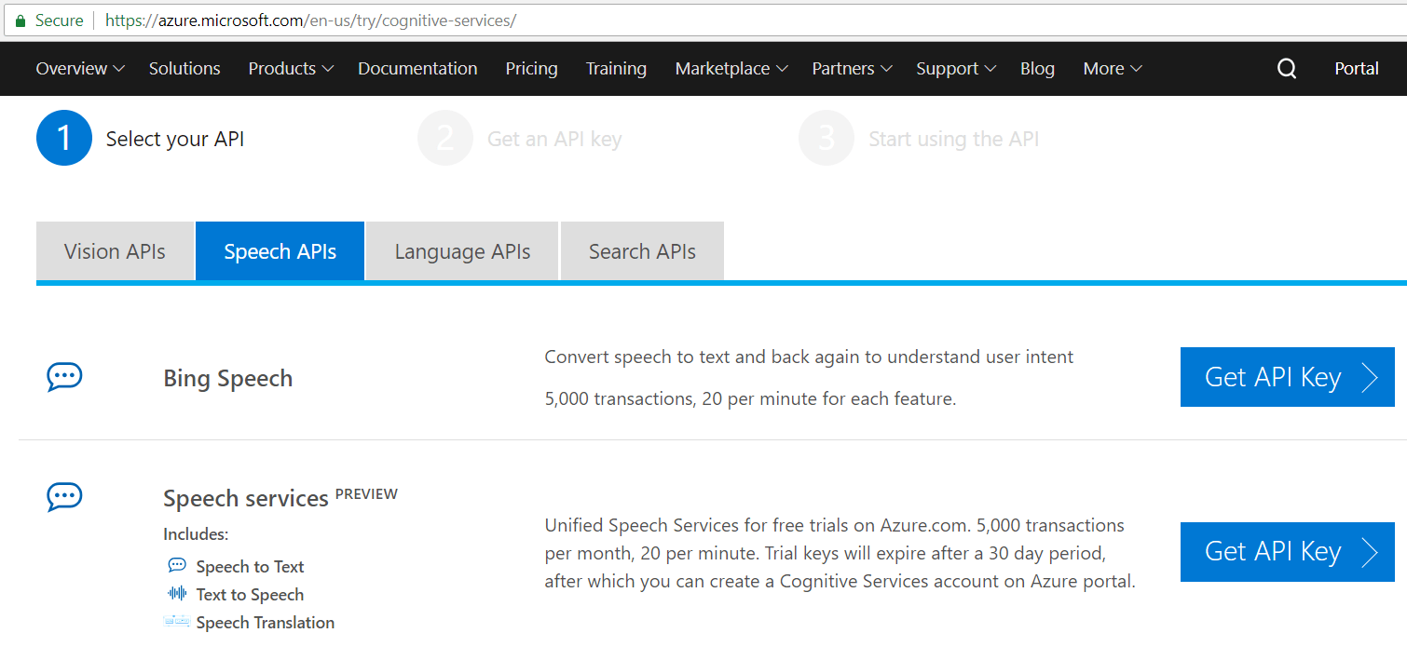This screenshot has height=660, width=1407.
Task: Click the Speech to Text icon
Action: 177,565
